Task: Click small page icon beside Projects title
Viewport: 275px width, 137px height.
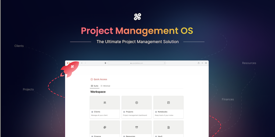Action: pyautogui.click(x=124, y=112)
